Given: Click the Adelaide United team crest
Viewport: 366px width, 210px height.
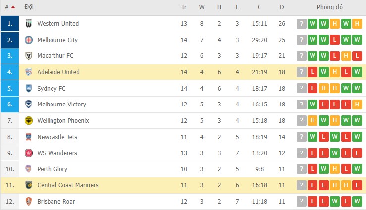Looking at the screenshot, I should point(29,72).
